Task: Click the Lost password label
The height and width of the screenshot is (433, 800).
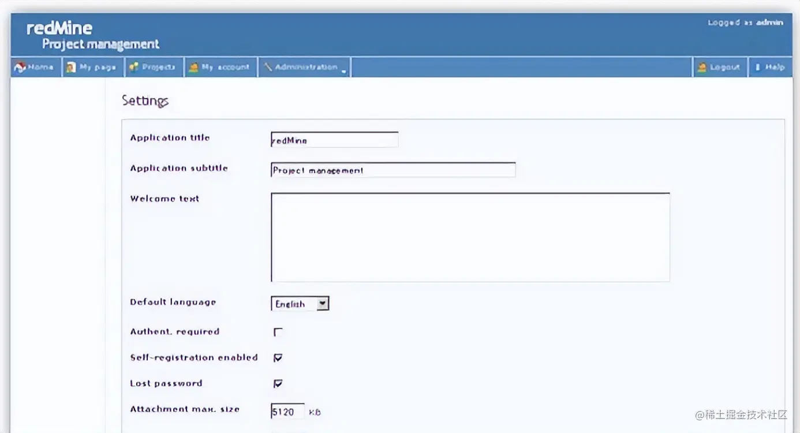Action: (x=166, y=383)
